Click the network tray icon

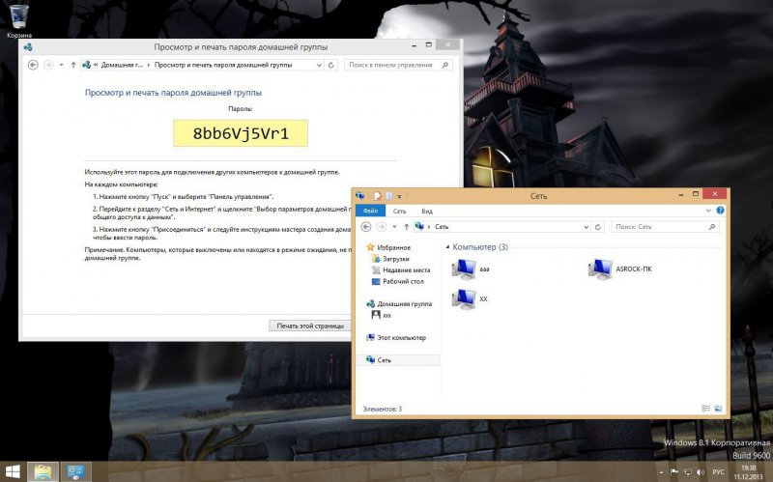[687, 472]
